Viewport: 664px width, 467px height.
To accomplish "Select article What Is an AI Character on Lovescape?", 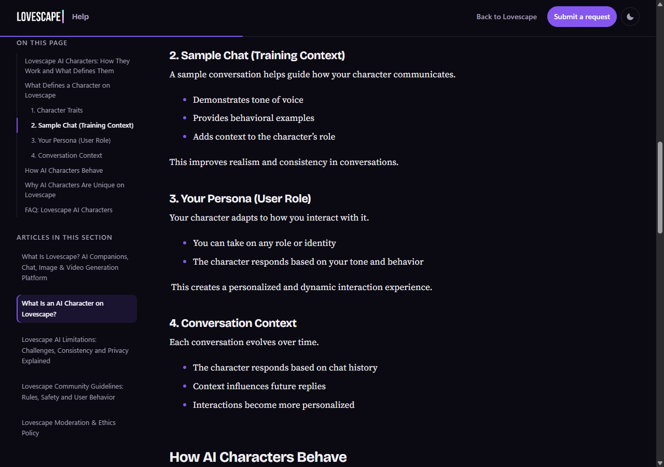I will click(77, 309).
